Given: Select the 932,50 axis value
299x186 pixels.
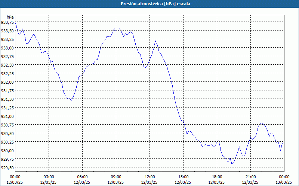Looking at the screenshot, I should (x=7, y=65).
